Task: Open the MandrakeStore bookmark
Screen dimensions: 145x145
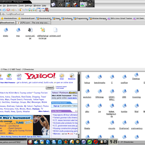Action: click(x=9, y=18)
